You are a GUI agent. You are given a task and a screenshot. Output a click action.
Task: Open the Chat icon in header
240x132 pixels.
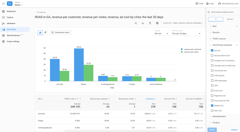click(x=197, y=4)
